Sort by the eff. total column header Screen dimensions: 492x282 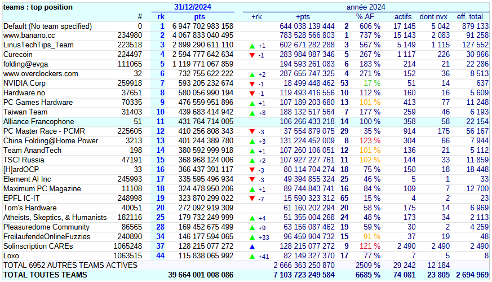[x=472, y=17]
